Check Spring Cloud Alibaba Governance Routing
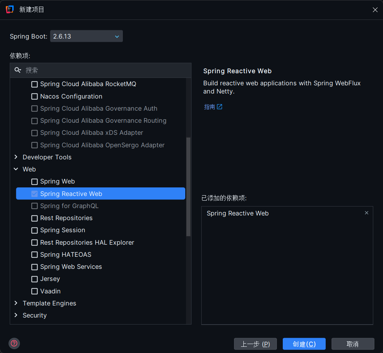 pos(34,121)
